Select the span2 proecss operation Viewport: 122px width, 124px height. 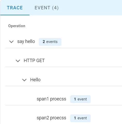pyautogui.click(x=51, y=118)
